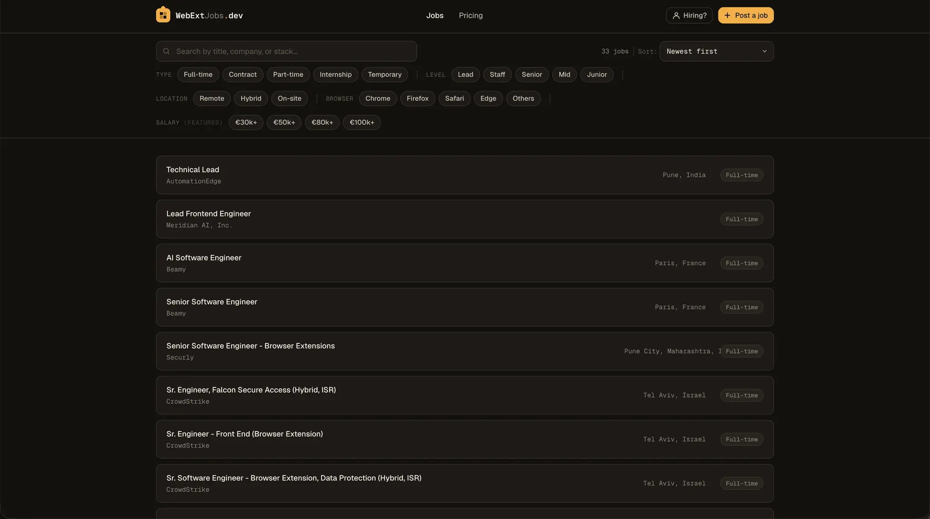Click the search magnifier icon
This screenshot has height=519, width=930.
167,51
